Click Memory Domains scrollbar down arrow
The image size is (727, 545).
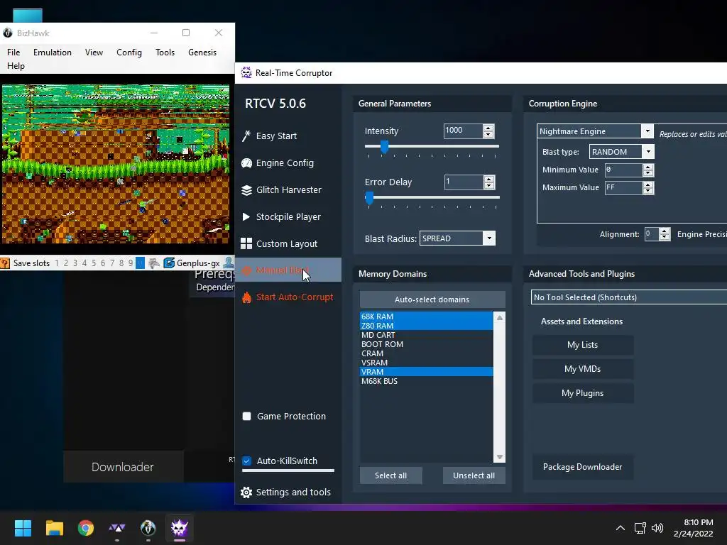500,457
